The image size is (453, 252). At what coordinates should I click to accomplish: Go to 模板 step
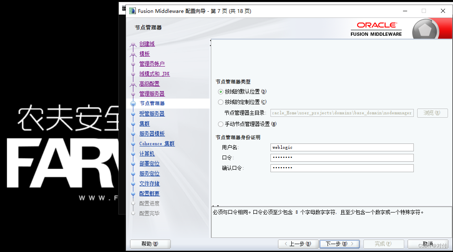point(145,54)
